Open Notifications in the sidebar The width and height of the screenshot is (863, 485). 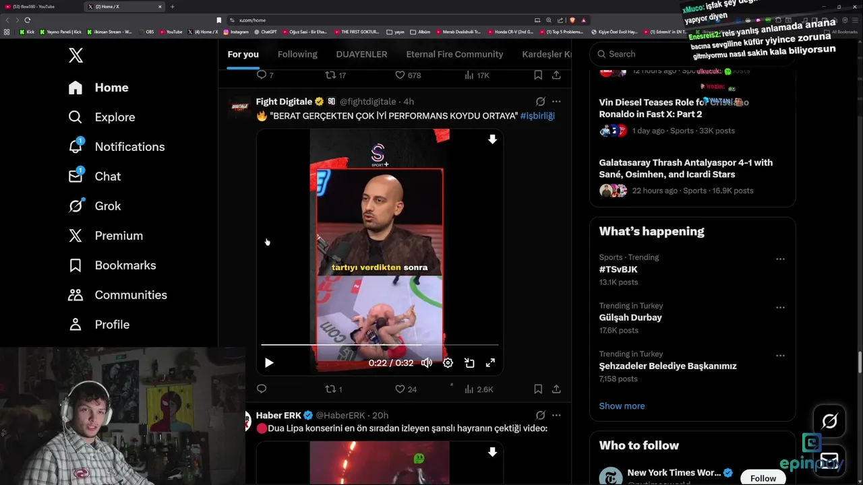click(117, 147)
